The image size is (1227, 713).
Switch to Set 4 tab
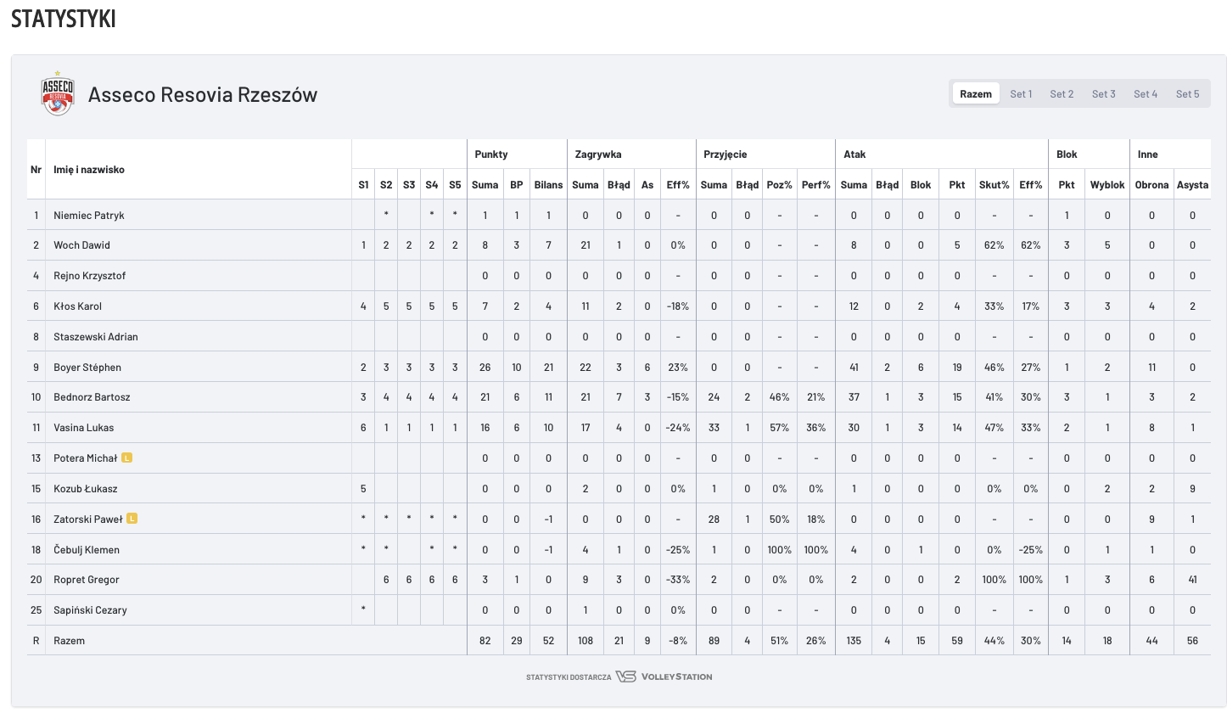tap(1146, 94)
